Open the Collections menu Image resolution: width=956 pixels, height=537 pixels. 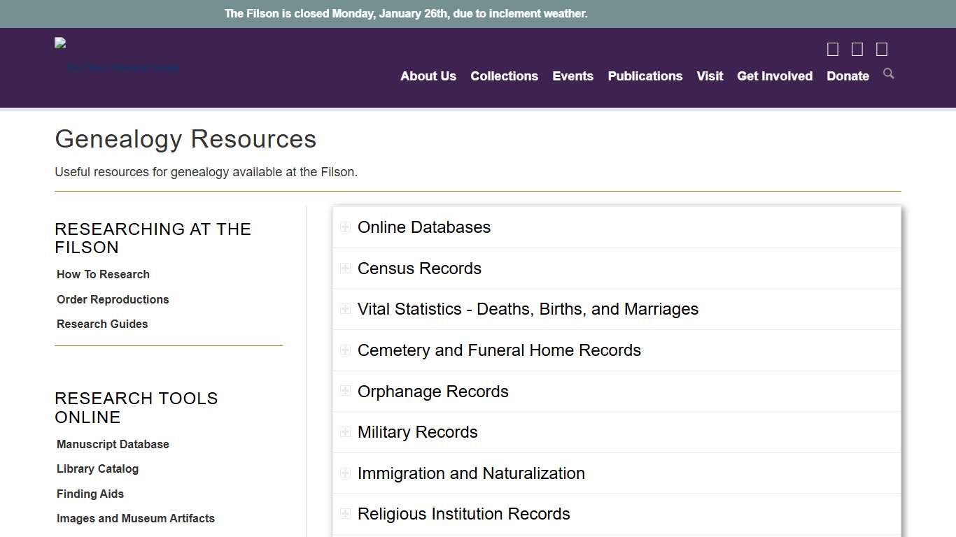pyautogui.click(x=504, y=76)
